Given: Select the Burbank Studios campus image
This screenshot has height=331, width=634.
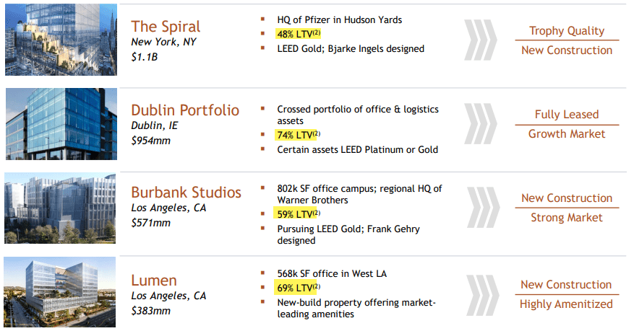Looking at the screenshot, I should (x=60, y=208).
